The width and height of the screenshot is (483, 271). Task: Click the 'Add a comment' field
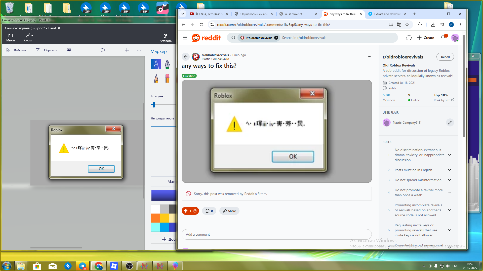276,234
